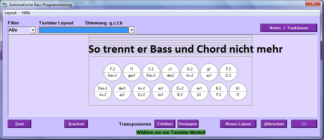
Task: Select the F-2 / Ges-2 bass key
Action: [x=112, y=72]
